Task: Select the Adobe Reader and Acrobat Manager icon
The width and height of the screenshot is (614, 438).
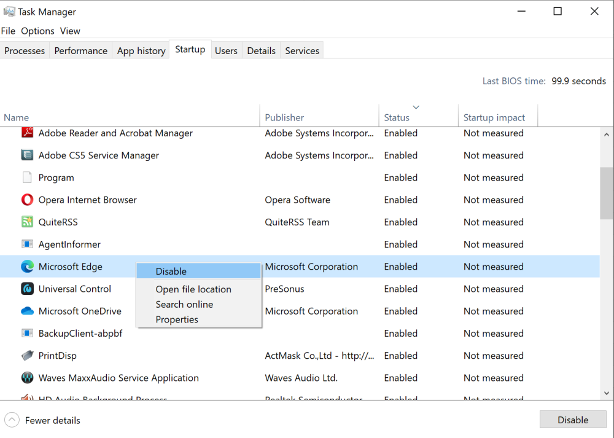Action: coord(27,133)
